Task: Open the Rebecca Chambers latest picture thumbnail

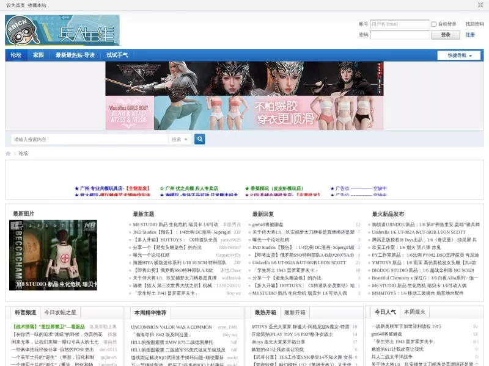Action: 53,255
